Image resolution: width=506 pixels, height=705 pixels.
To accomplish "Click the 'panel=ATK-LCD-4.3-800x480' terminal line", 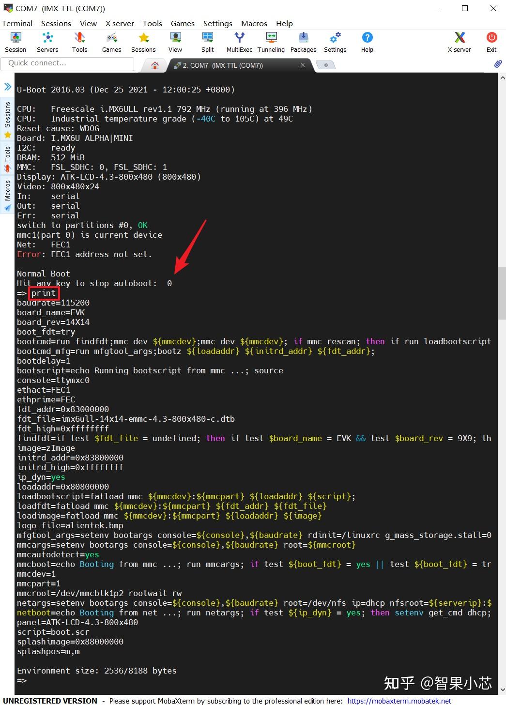I will click(77, 622).
